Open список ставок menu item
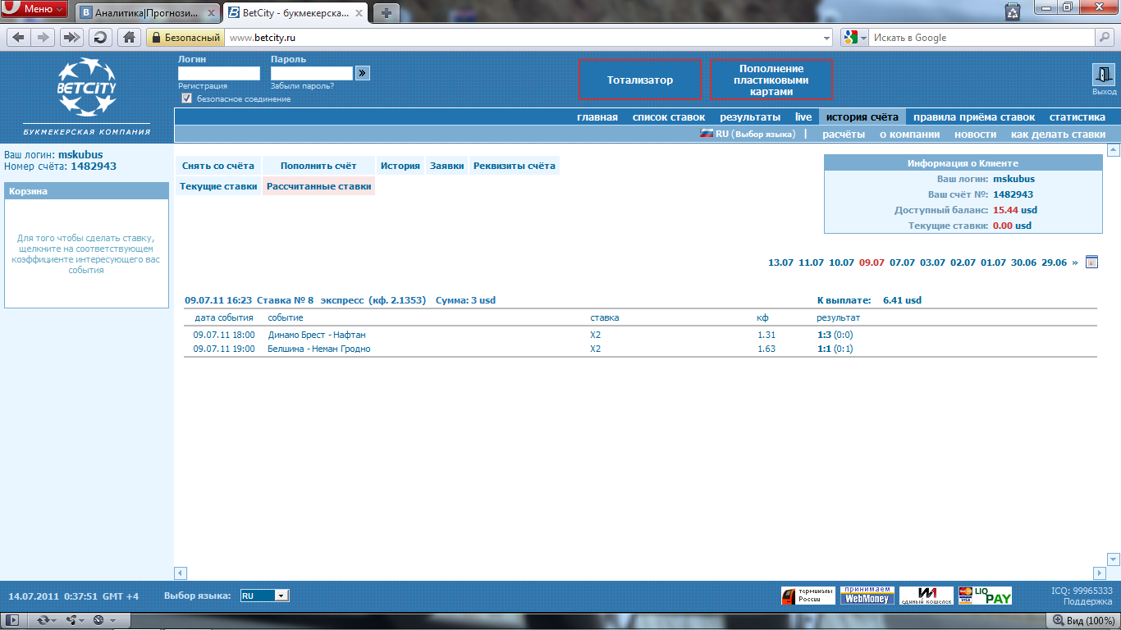This screenshot has height=630, width=1121. [x=669, y=116]
